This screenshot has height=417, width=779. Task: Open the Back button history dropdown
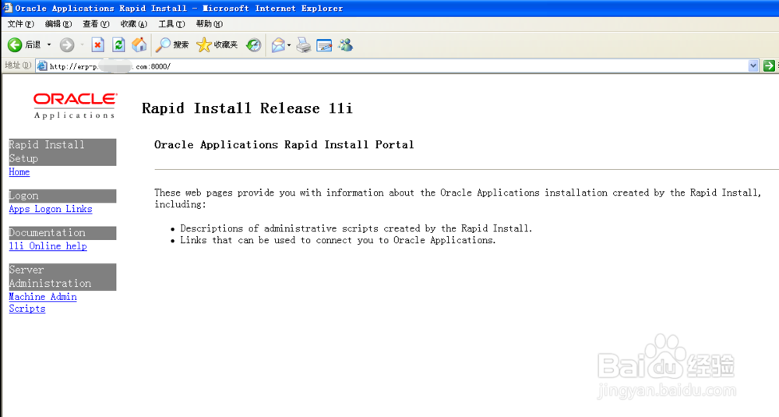48,45
